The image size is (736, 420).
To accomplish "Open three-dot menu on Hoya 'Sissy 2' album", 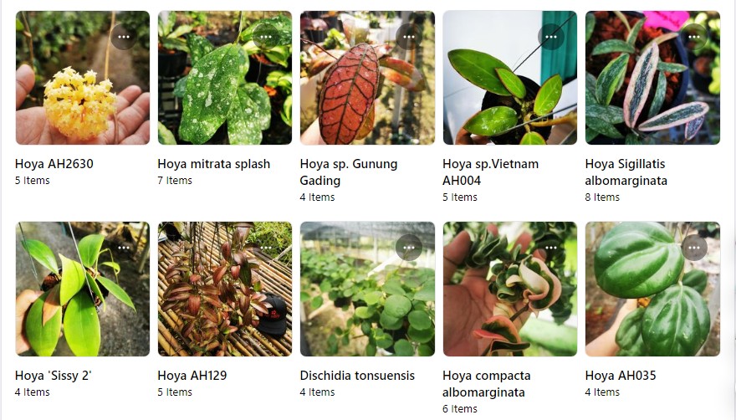I will coord(124,248).
